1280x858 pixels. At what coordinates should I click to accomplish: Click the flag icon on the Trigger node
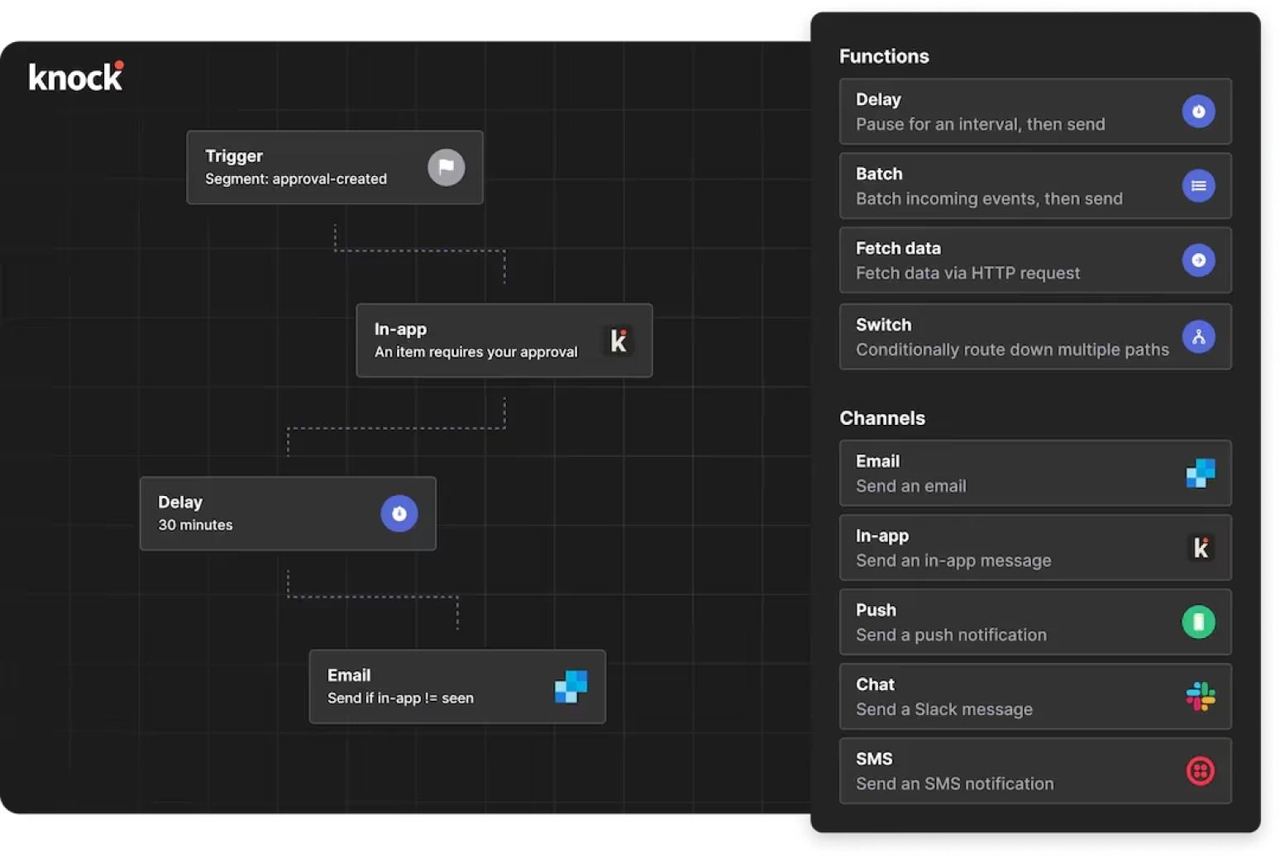tap(446, 168)
